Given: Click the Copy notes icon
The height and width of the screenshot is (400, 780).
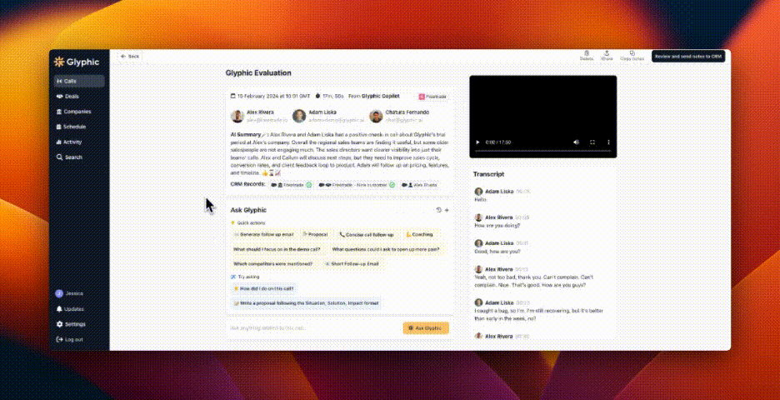Looking at the screenshot, I should click(632, 55).
